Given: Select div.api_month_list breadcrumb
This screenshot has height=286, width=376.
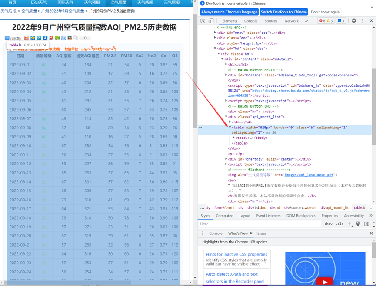Looking at the screenshot, I should pos(335,208).
